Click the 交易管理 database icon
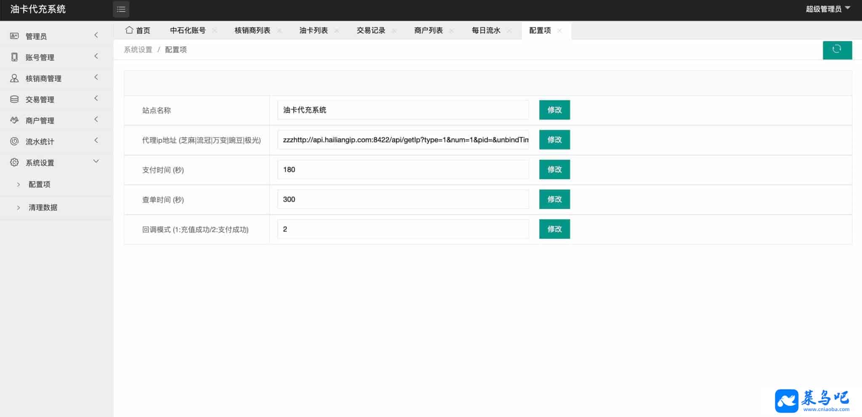This screenshot has width=862, height=417. (x=14, y=99)
